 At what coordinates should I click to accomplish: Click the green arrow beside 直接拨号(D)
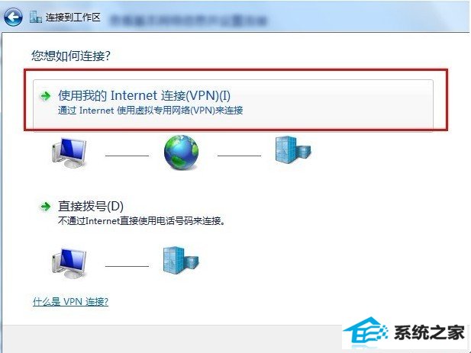tap(46, 207)
